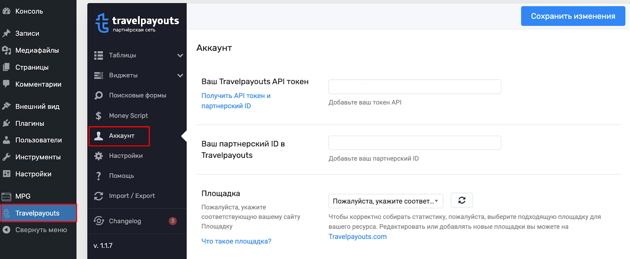
Task: Click the Внешний вид brush icon
Action: click(x=6, y=106)
